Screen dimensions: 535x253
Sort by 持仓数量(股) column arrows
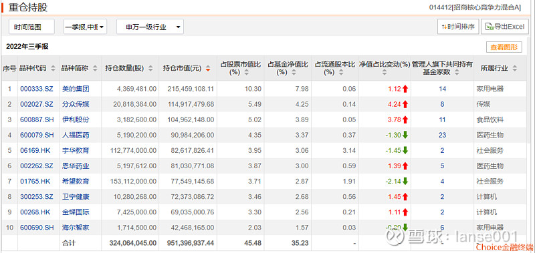tap(150, 68)
